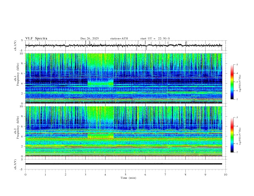Click '-3' on the ch.1 colorbar

pos(236,64)
